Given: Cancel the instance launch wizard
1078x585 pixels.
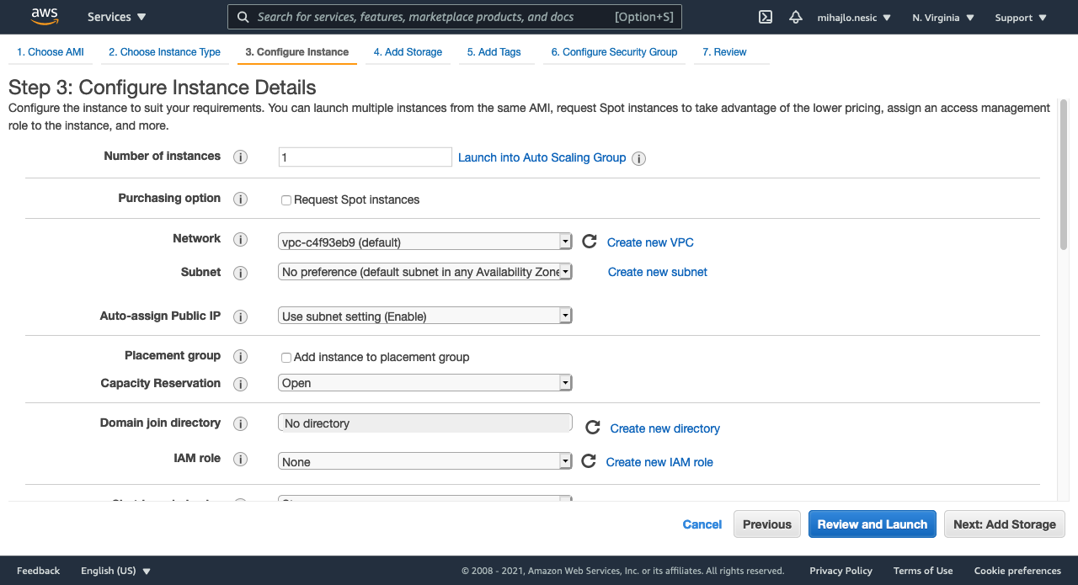Looking at the screenshot, I should (x=702, y=524).
